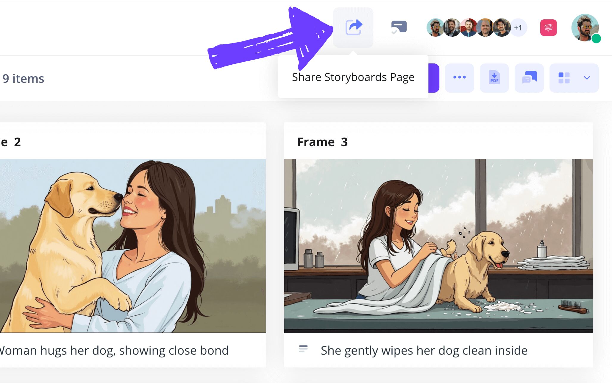Open the woman hugging dog image

coord(132,245)
